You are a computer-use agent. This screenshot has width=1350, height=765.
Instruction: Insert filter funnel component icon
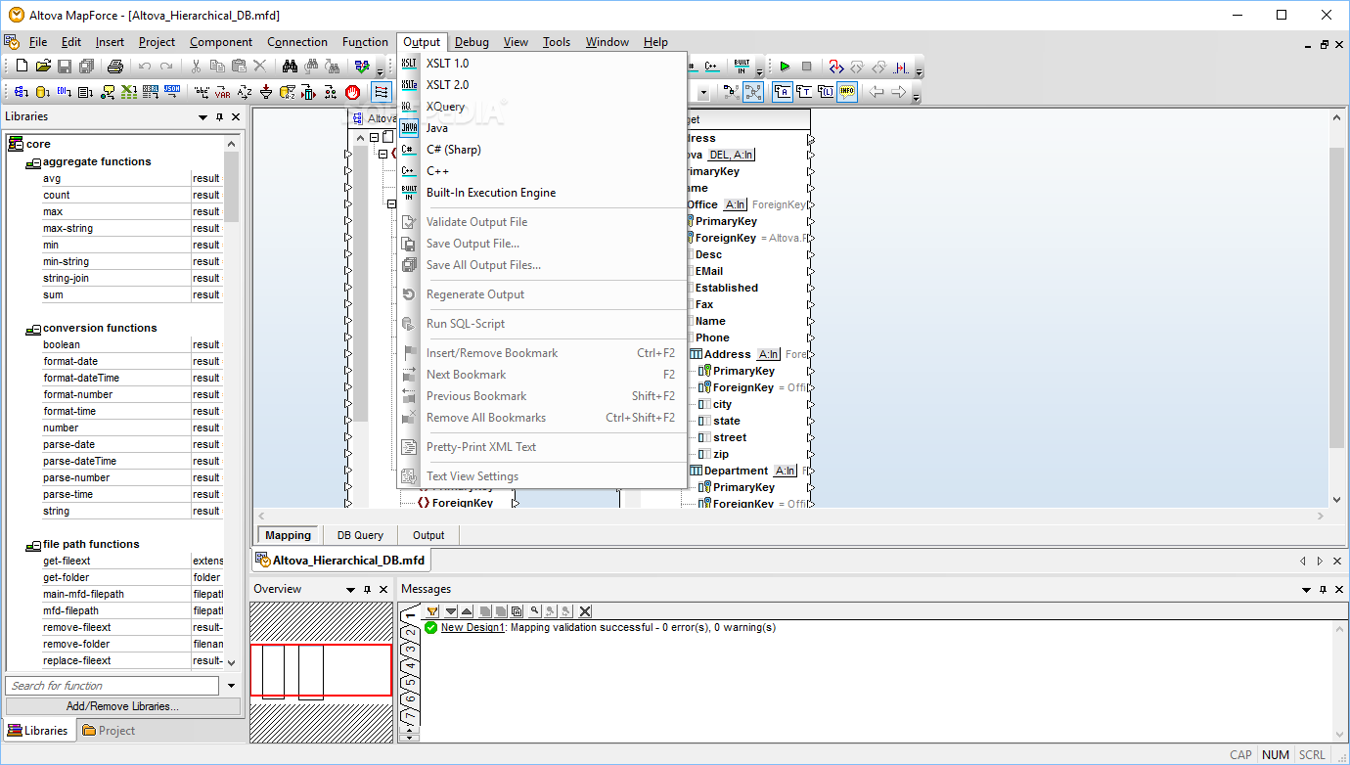266,92
